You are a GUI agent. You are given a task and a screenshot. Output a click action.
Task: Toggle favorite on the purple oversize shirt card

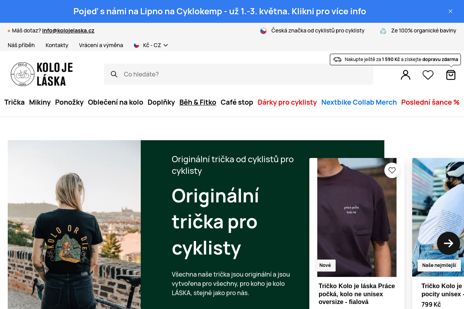click(x=392, y=170)
